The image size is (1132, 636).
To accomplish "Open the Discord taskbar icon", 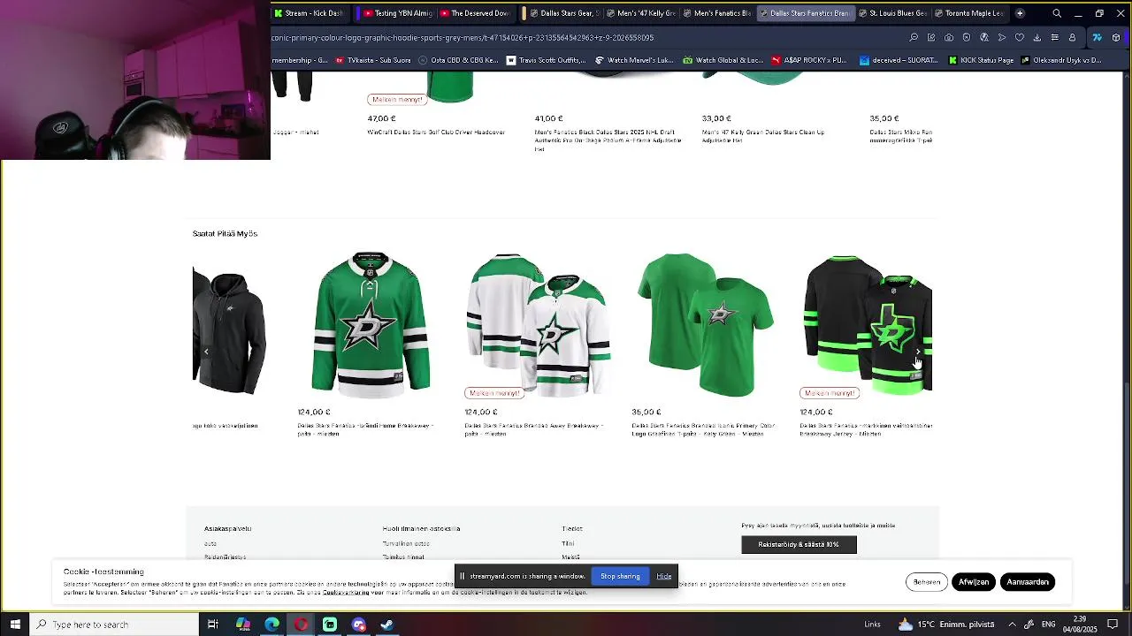I will point(358,625).
